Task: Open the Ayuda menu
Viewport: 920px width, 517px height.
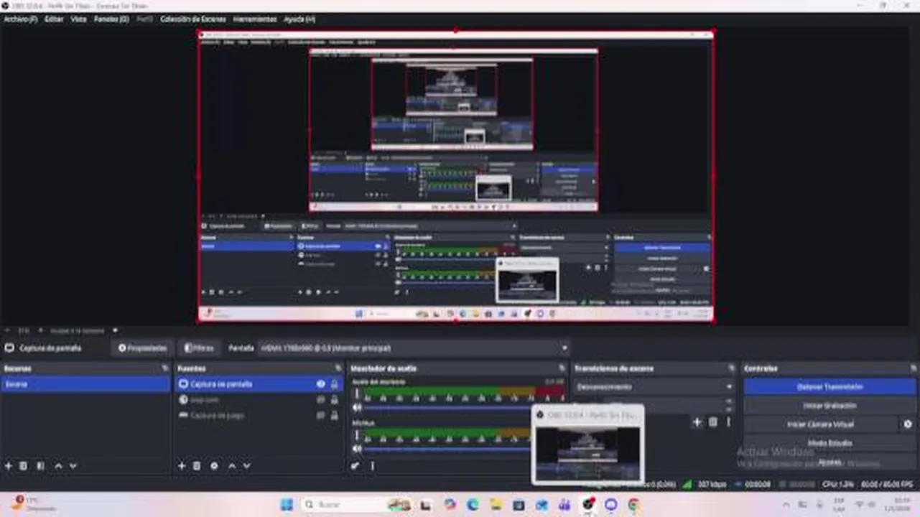Action: point(299,19)
